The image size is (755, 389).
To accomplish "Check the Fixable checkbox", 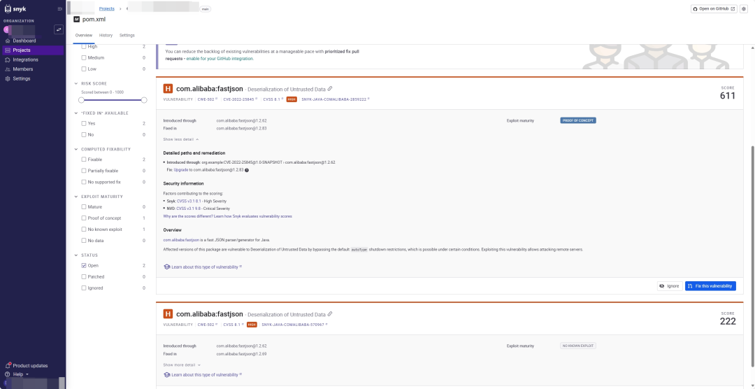I will point(84,160).
